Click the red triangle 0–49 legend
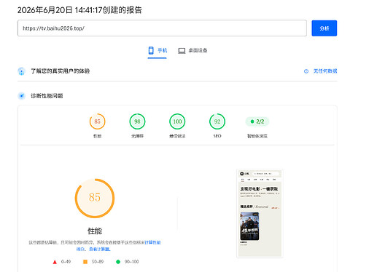 (61, 262)
